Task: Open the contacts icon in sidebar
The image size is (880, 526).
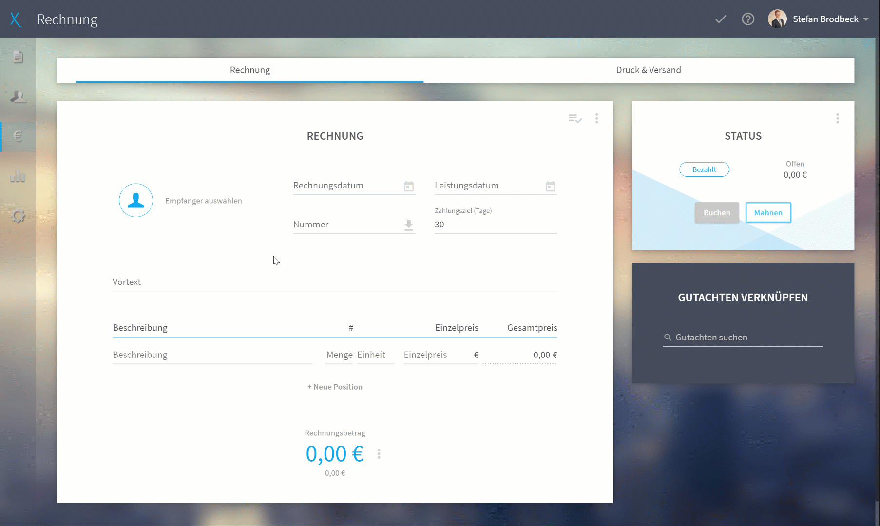Action: pos(18,96)
